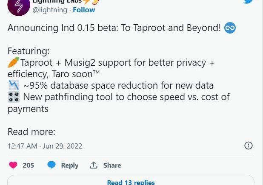Click the Reply text label
This screenshot has height=185, width=263.
pos(70,165)
